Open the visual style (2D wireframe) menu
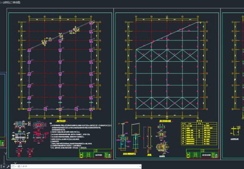This screenshot has width=244, height=169. 15,2
